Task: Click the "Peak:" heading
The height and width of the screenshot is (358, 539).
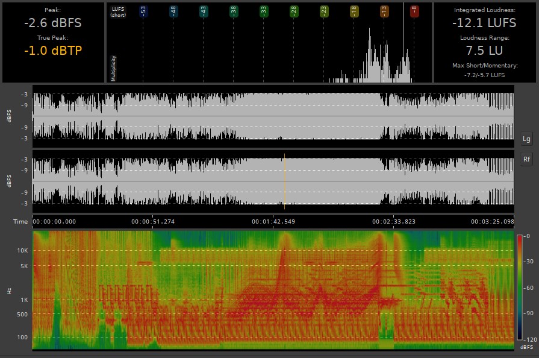Action: tap(52, 10)
